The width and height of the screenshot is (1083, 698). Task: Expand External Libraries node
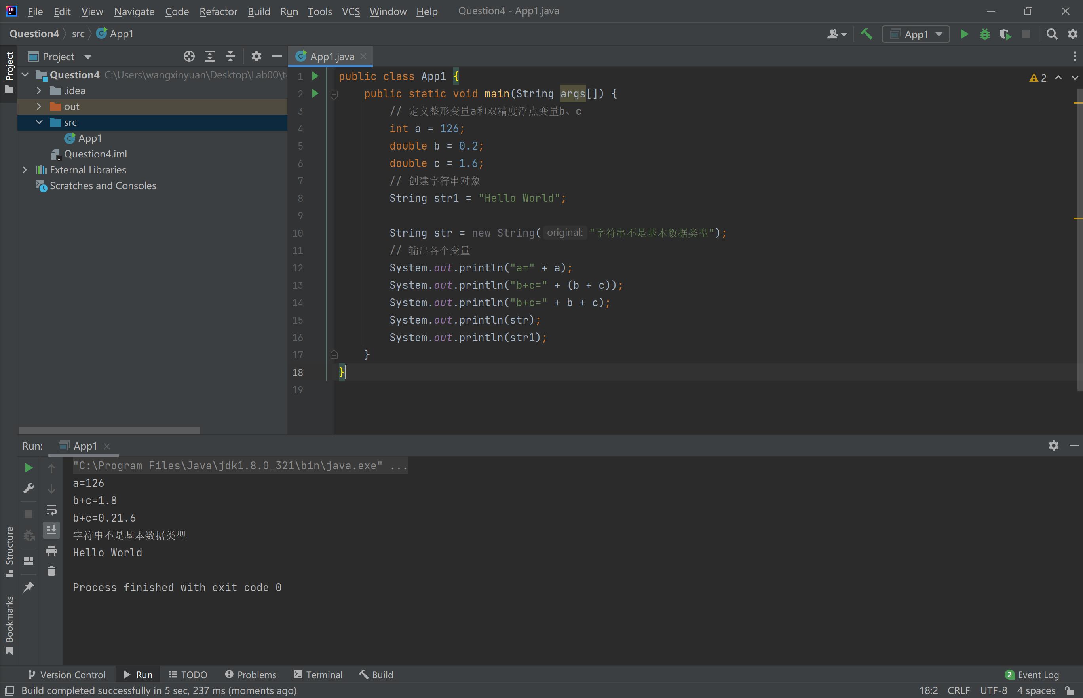(25, 170)
